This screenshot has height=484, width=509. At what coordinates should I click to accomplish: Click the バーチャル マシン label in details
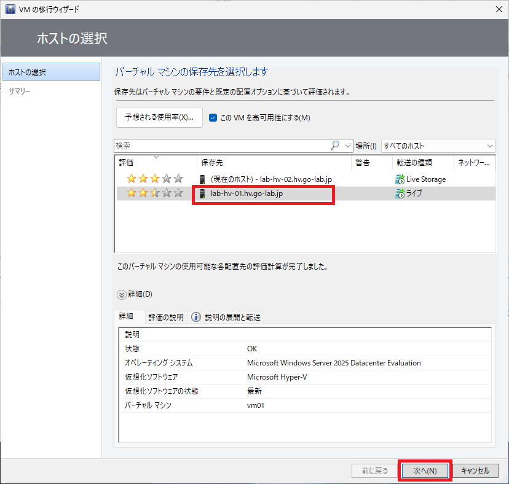click(148, 405)
